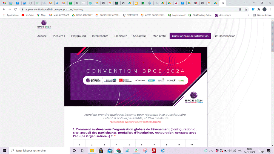Screen dimensions: 274x154
Task: Open the Chrome three-dot menu
Action: 270,9
